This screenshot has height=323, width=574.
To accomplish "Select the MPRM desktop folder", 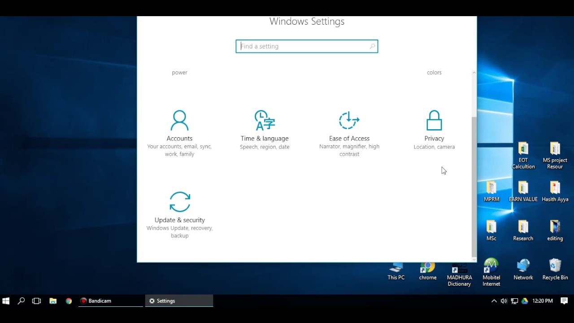I will pyautogui.click(x=491, y=192).
